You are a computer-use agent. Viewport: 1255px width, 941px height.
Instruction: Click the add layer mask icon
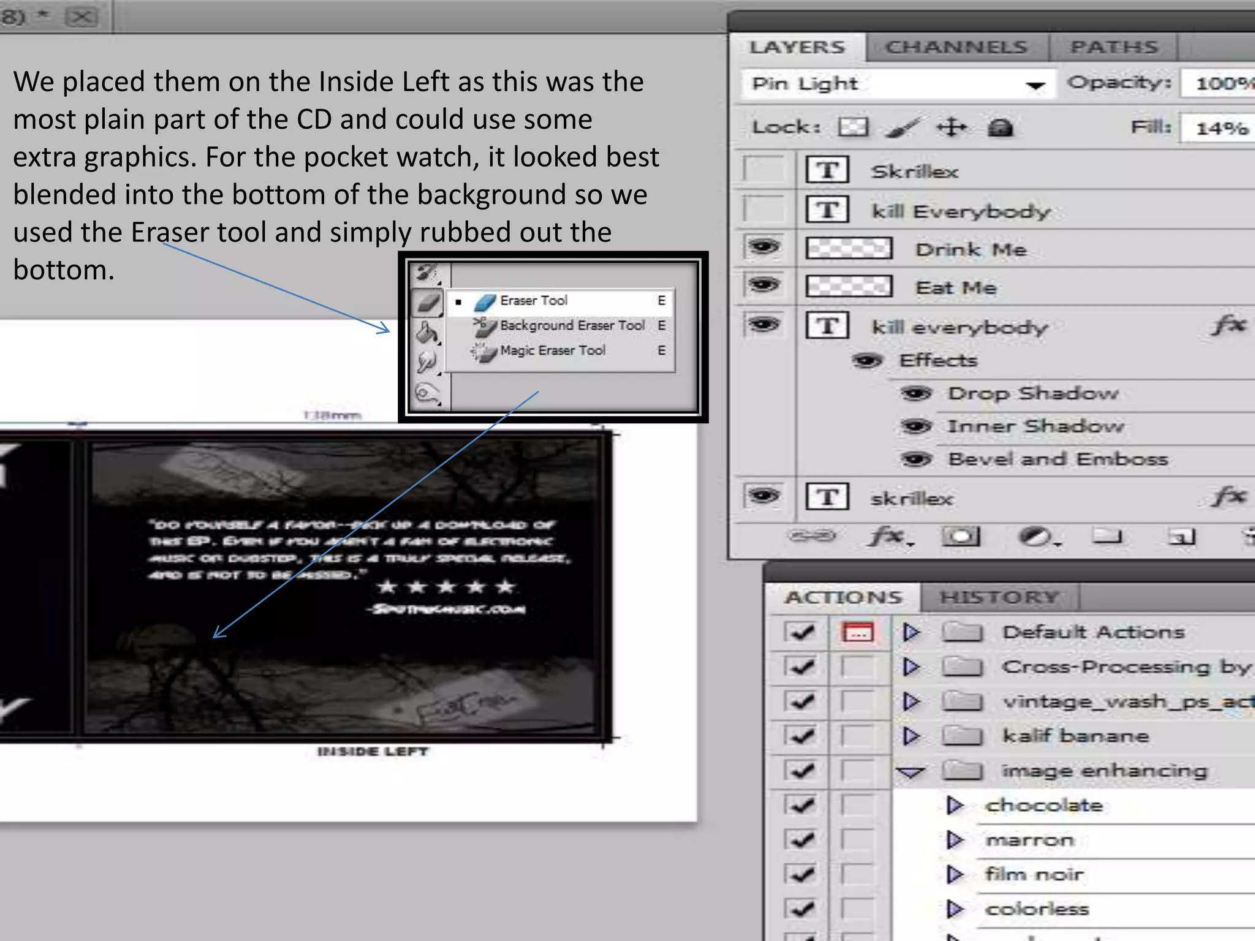coord(961,537)
